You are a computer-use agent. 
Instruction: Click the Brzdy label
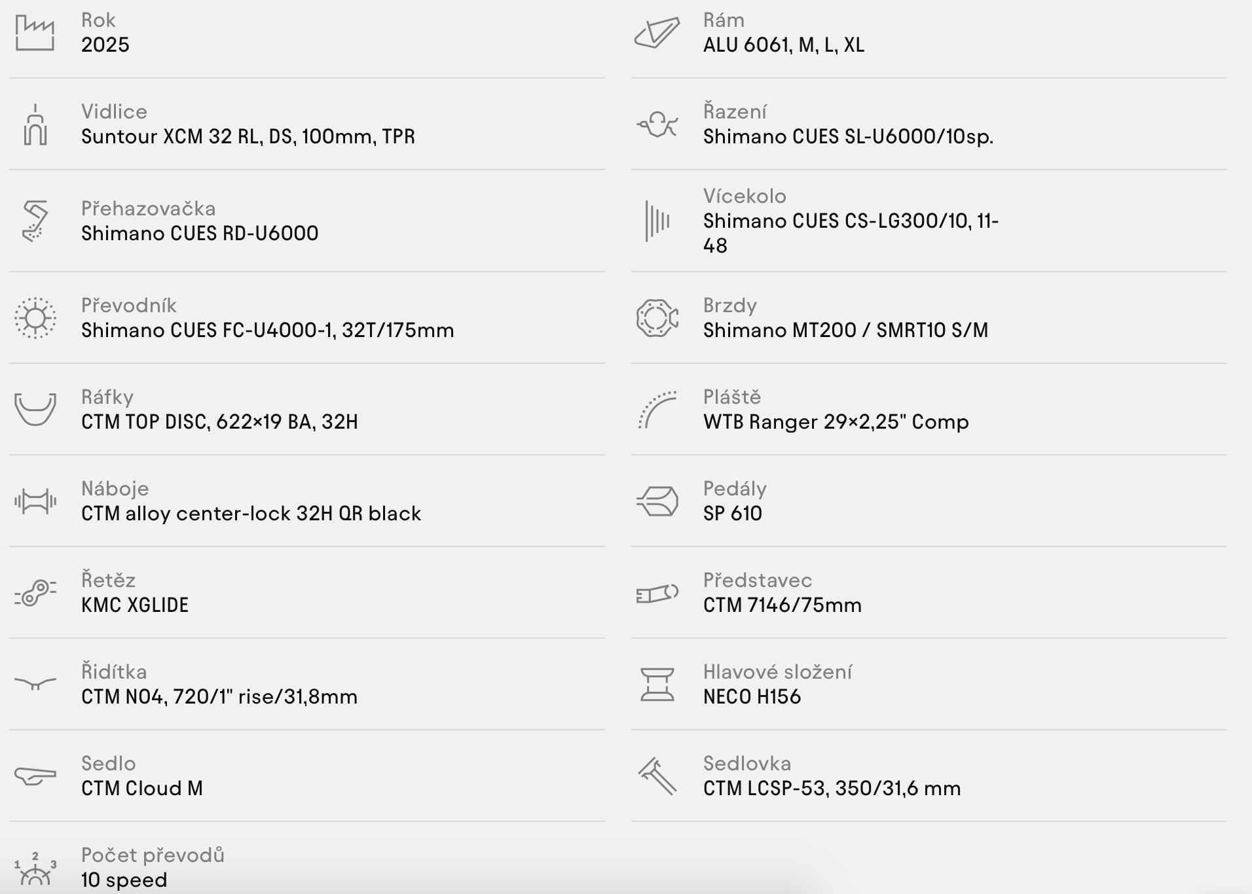coord(730,306)
